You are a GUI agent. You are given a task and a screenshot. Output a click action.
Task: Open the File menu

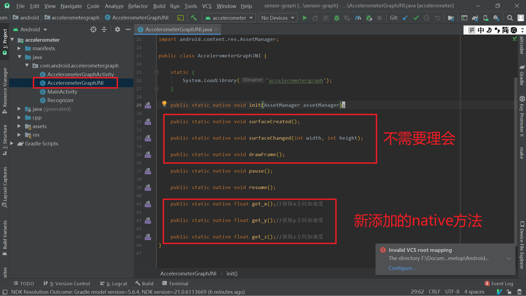20,6
